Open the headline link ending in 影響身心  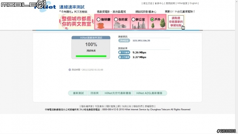click(146, 12)
